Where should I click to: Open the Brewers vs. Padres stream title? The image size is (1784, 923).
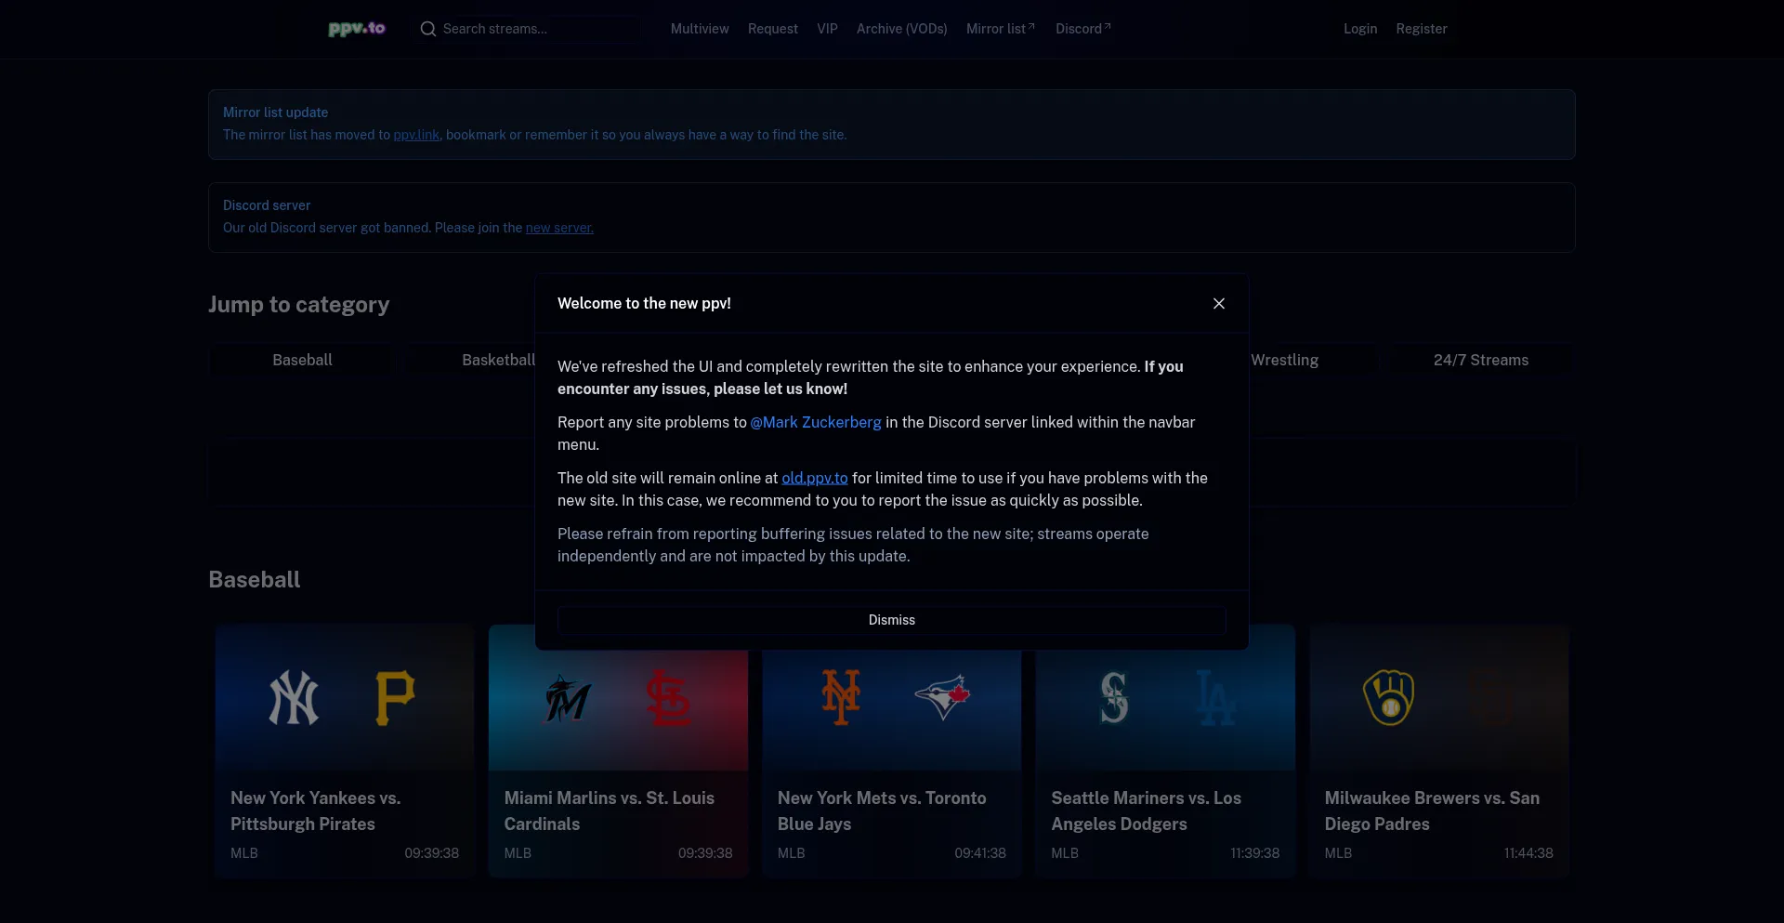[1432, 811]
